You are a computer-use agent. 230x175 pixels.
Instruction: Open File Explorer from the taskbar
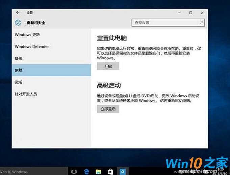click(98, 172)
